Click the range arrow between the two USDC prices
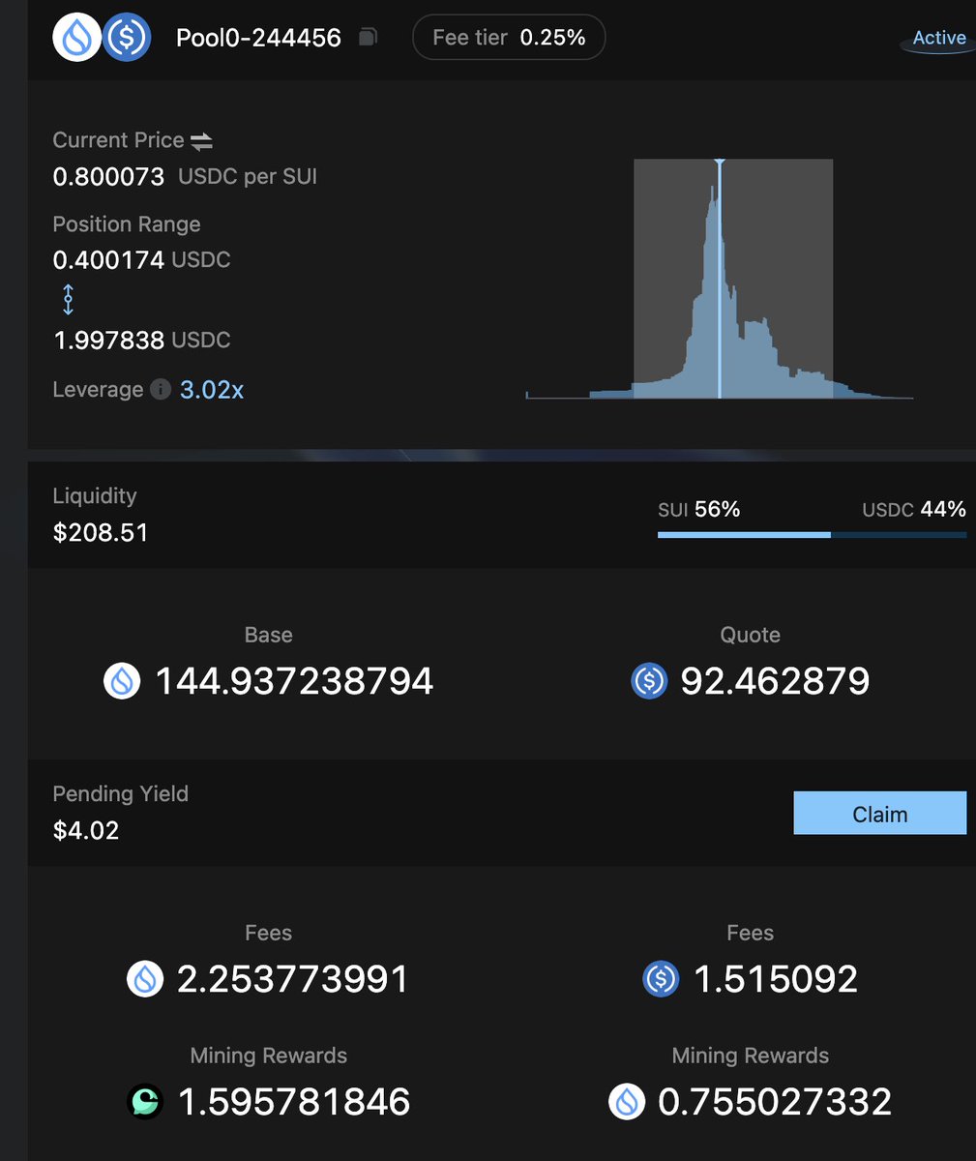 pyautogui.click(x=68, y=300)
